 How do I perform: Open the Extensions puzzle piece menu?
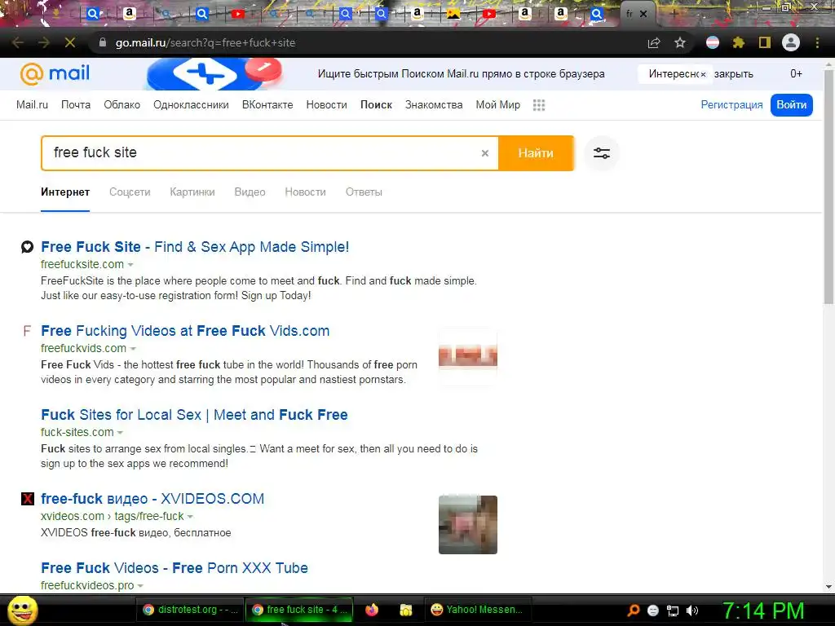coord(738,42)
